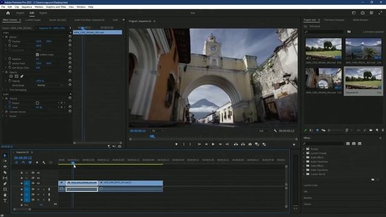The image size is (386, 217).
Task: Reset the Position parameter
Action: click(x=70, y=41)
